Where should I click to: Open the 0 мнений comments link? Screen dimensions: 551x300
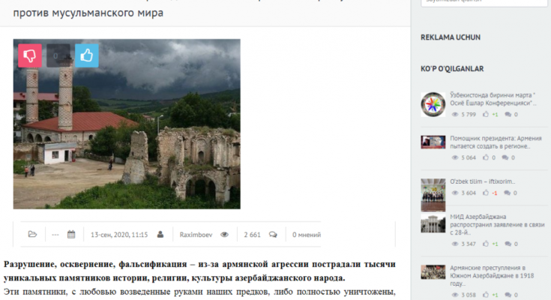[x=307, y=234]
